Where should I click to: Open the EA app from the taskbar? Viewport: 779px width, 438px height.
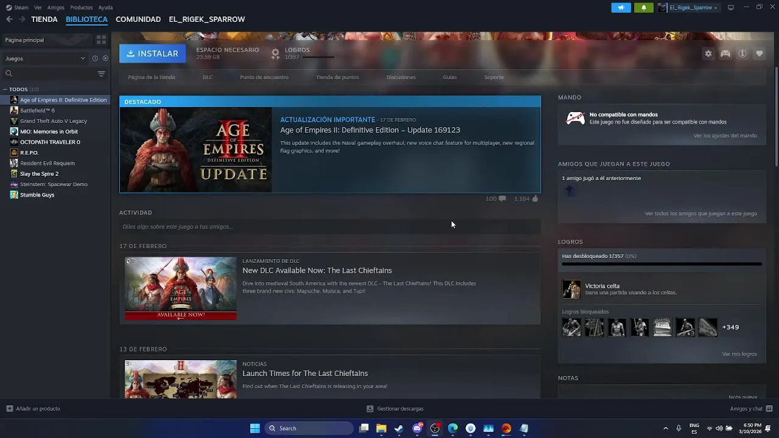(x=506, y=428)
